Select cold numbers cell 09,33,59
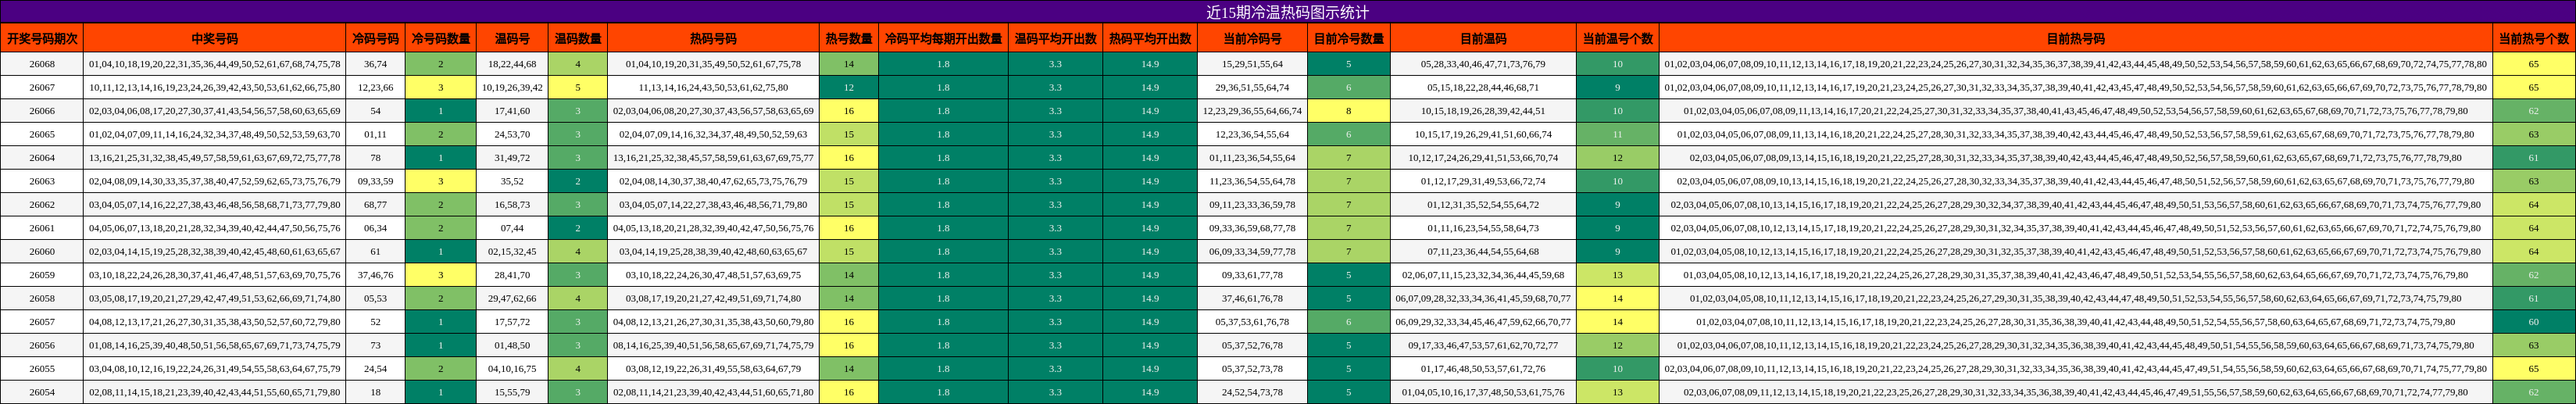Screen dimensions: 2576x404 [x=375, y=181]
